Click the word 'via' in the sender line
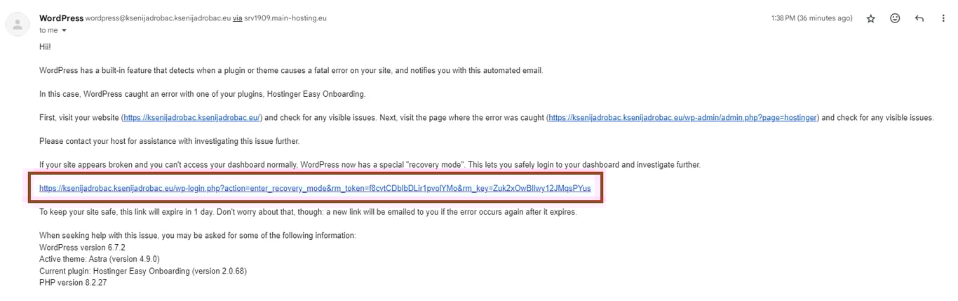 point(238,18)
